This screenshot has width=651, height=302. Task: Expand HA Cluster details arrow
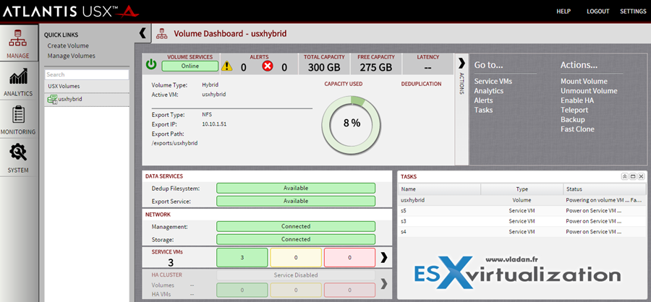point(384,284)
